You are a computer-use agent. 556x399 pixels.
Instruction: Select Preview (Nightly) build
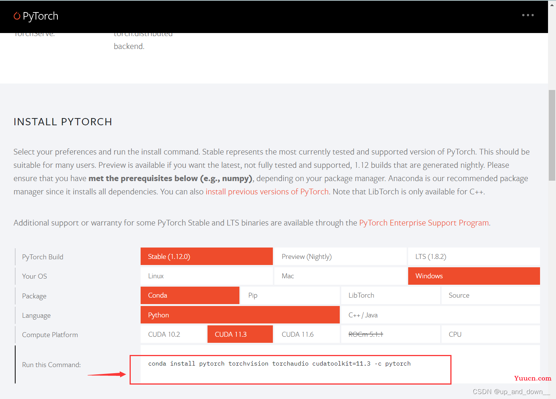pos(341,256)
